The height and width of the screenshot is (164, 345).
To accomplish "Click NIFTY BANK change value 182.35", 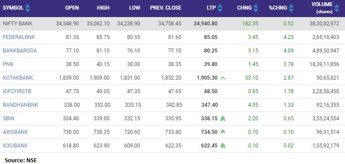I will [251, 24].
